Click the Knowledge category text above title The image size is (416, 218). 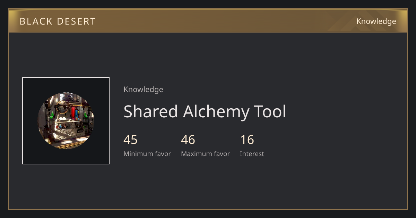coord(143,90)
